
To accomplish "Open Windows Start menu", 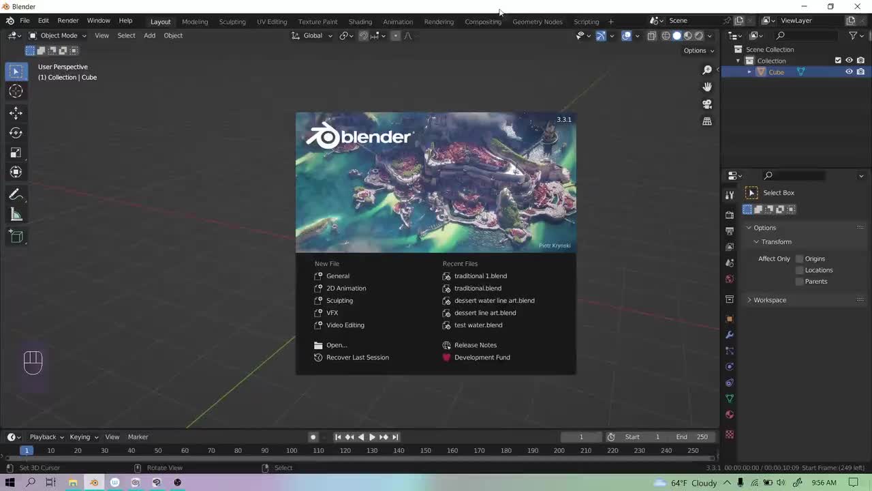I will pyautogui.click(x=10, y=483).
